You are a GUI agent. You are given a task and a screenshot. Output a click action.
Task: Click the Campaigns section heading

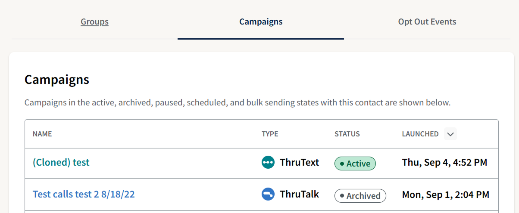click(x=57, y=80)
